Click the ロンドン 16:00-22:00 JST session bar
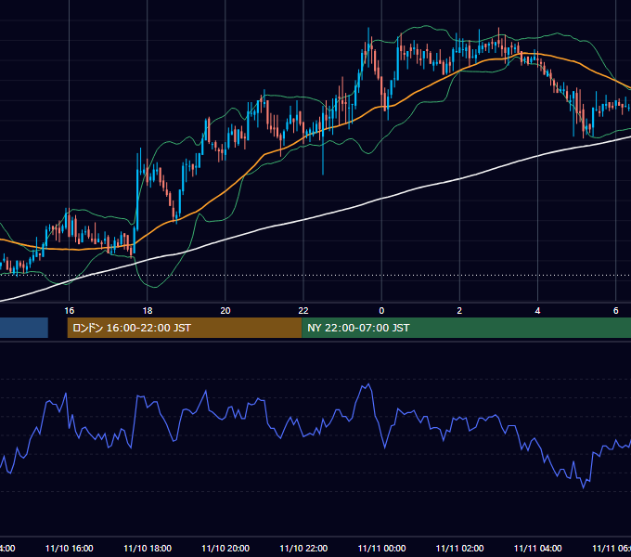Screen dimensions: 631x557 coord(185,328)
